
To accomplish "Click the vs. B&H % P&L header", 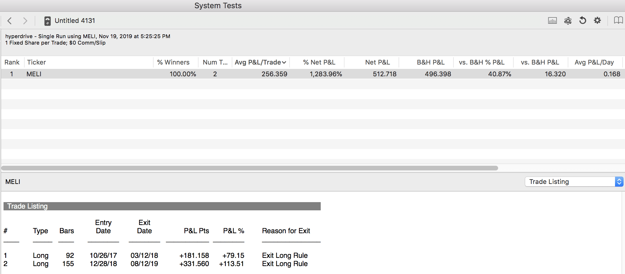I will pyautogui.click(x=481, y=62).
